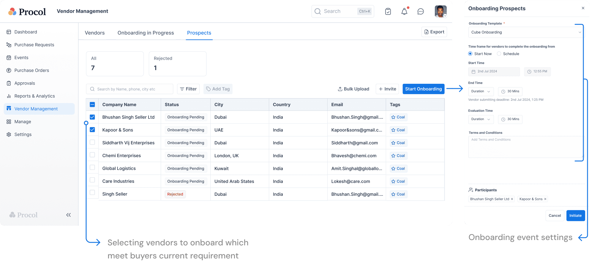
Task: Open Purchase Requests in the sidebar
Action: [x=30, y=45]
